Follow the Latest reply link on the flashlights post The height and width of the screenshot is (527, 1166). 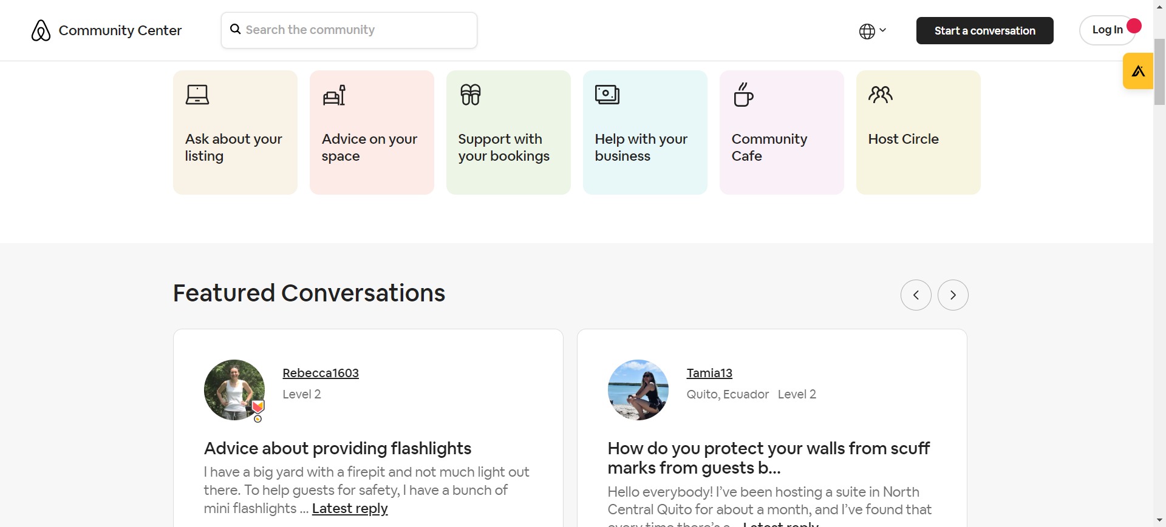pyautogui.click(x=349, y=509)
